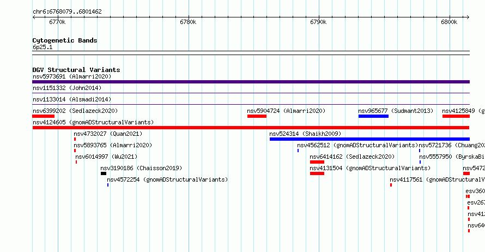
Task: Click the DGV Structural Variants track title
Action: click(x=76, y=70)
